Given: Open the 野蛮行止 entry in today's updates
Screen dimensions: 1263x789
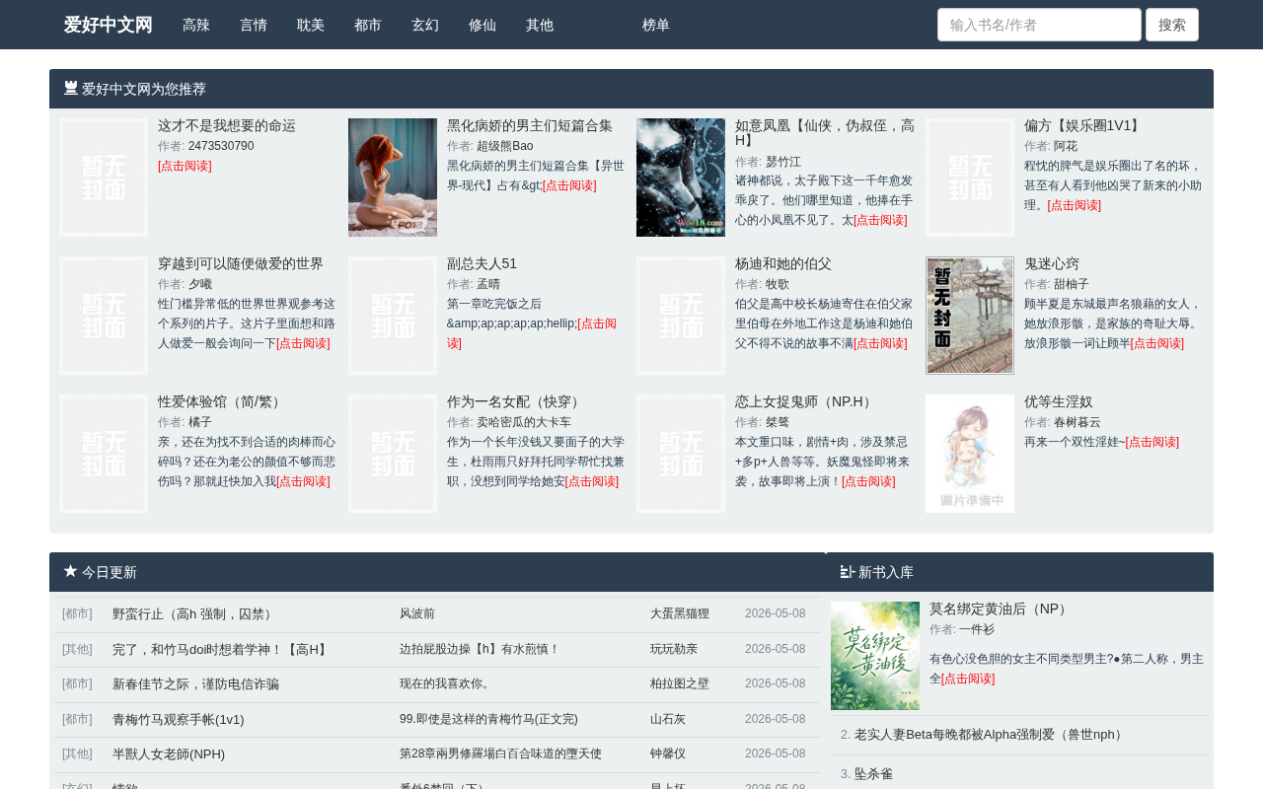Looking at the screenshot, I should pyautogui.click(x=193, y=613).
